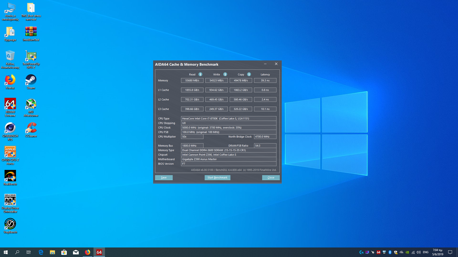Open the Windows Start menu
The width and height of the screenshot is (458, 257).
pyautogui.click(x=6, y=252)
